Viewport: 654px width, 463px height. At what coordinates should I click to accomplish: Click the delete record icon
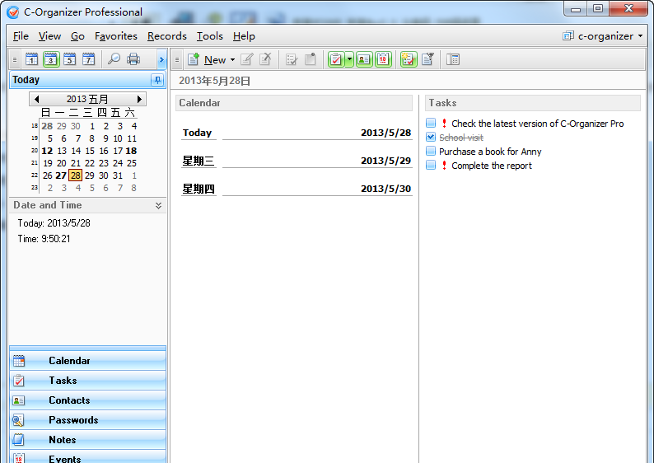(266, 59)
